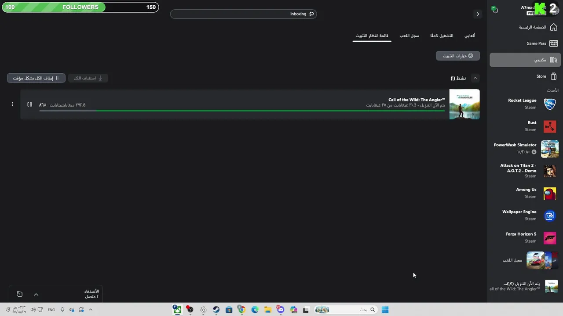Click the Call of the Wild download progress bar
Image resolution: width=563 pixels, height=316 pixels.
242,111
